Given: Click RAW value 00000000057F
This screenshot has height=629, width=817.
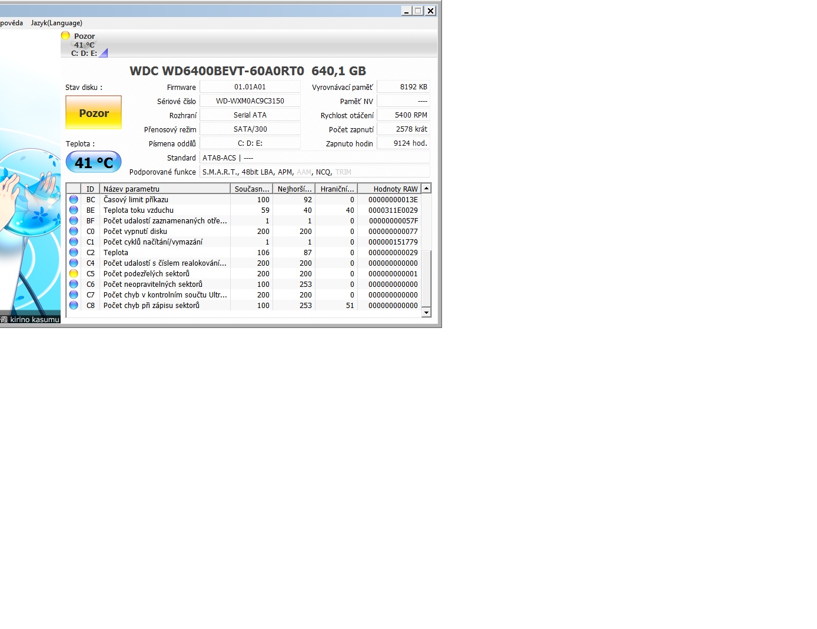Looking at the screenshot, I should point(393,220).
